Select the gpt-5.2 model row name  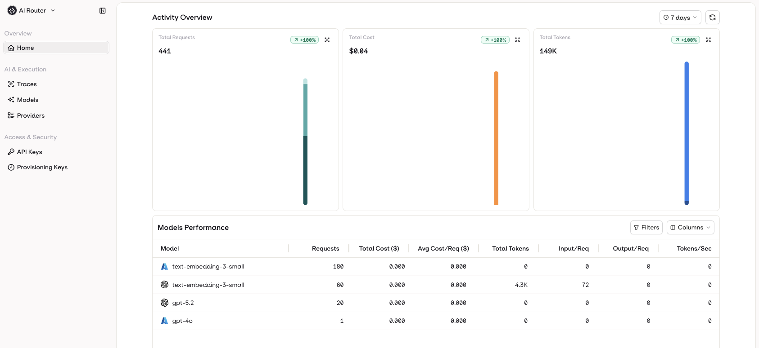pyautogui.click(x=183, y=303)
